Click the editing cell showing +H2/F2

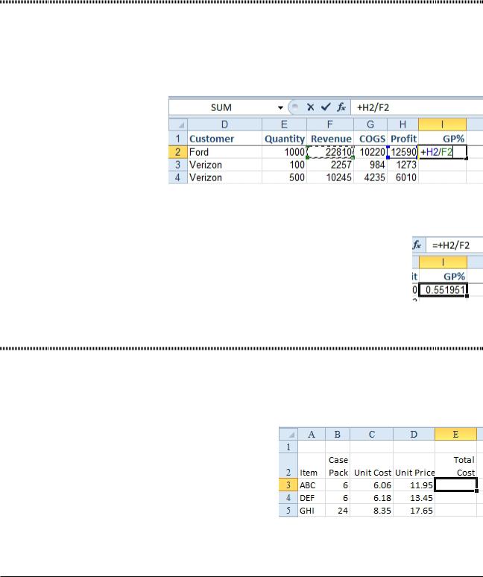[443, 152]
